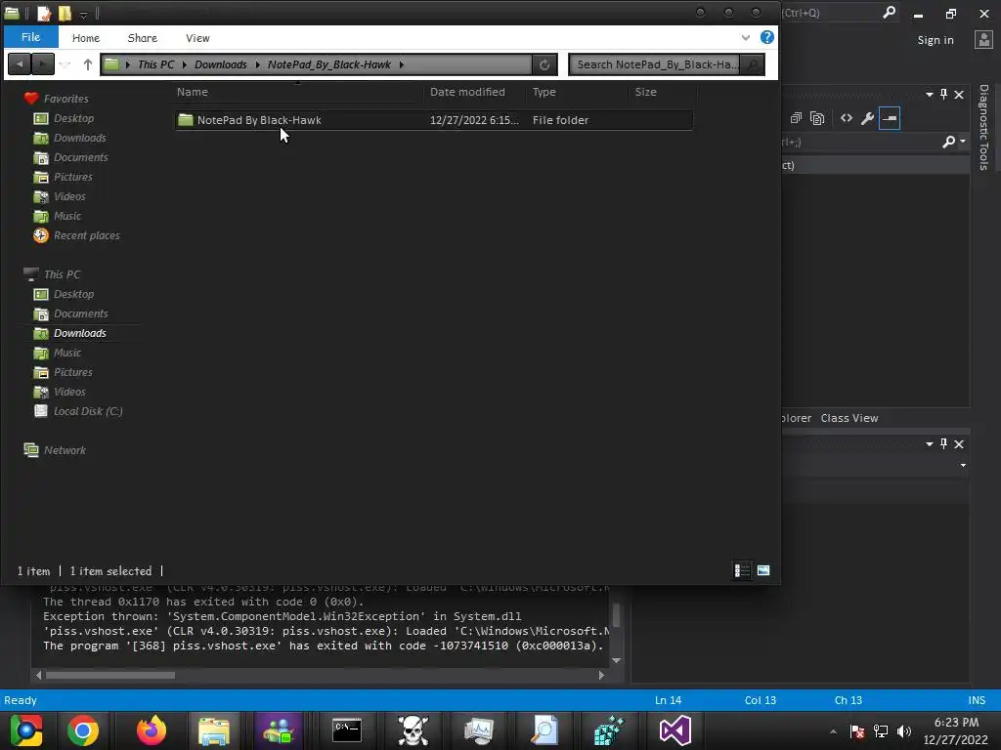Open Pictures under Favorites
1001x750 pixels.
pyautogui.click(x=72, y=177)
